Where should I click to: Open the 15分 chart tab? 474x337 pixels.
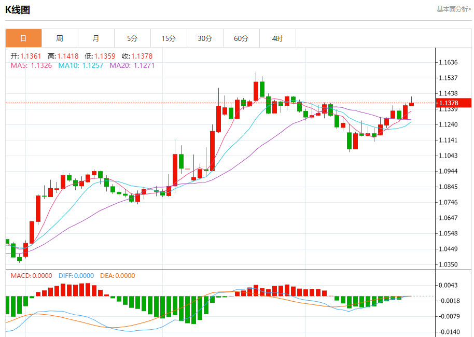tap(169, 38)
